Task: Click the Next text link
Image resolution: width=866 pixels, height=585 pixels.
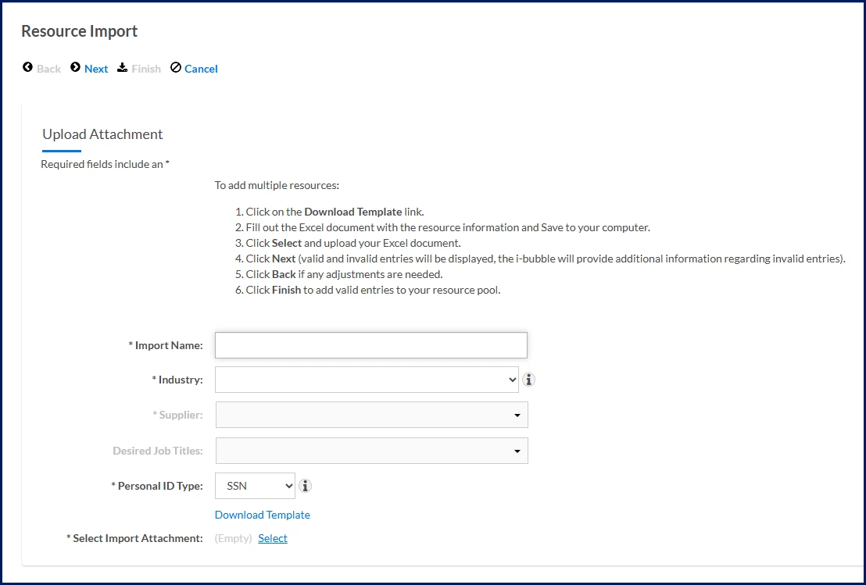Action: (x=96, y=69)
